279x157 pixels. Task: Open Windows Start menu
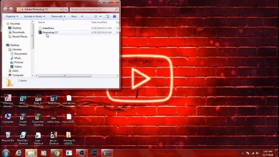[x=6, y=153]
